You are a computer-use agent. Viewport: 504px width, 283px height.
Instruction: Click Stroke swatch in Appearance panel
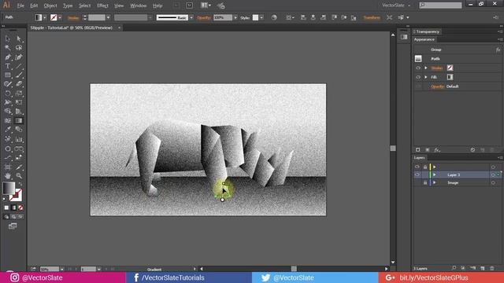point(450,68)
